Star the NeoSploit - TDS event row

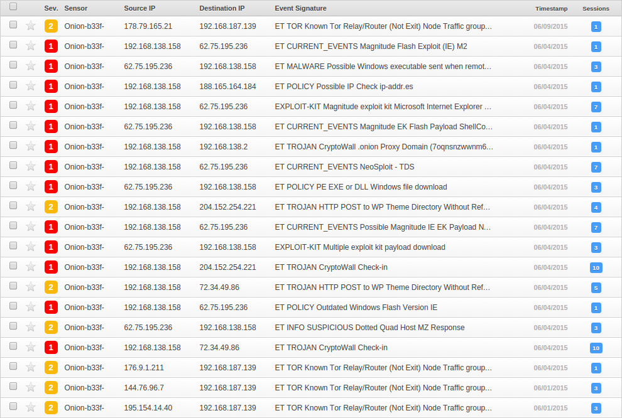(x=31, y=166)
